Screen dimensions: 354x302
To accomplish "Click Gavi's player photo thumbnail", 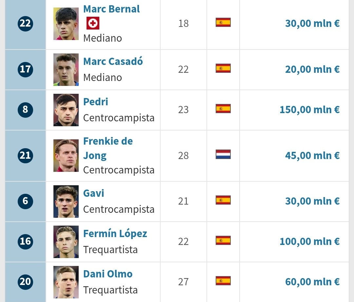I will pyautogui.click(x=66, y=201).
